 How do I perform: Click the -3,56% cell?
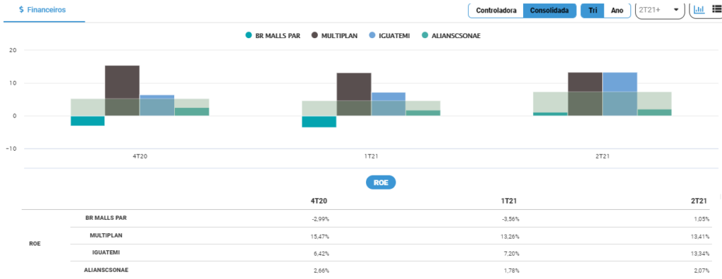[510, 219]
